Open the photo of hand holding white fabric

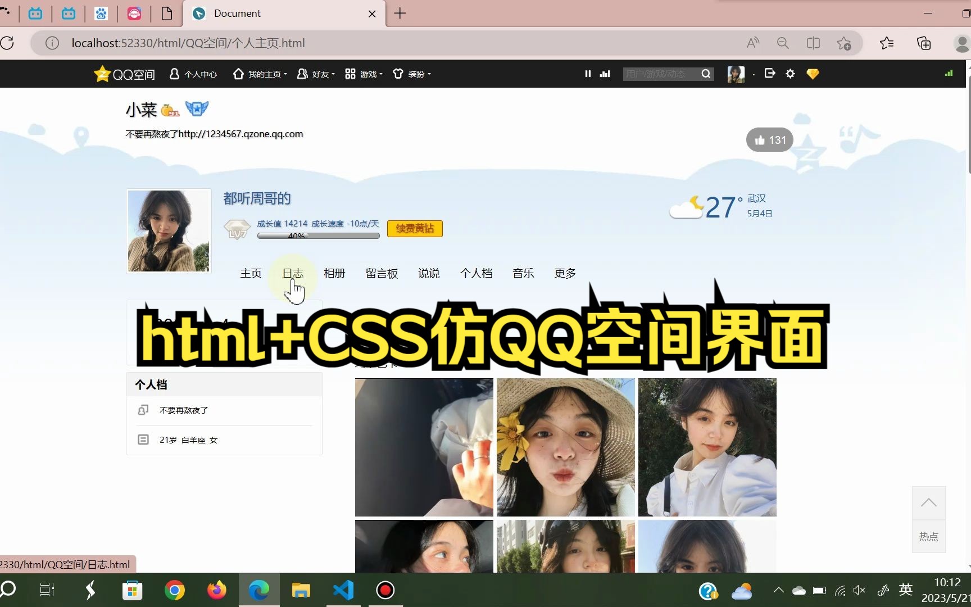pos(424,447)
